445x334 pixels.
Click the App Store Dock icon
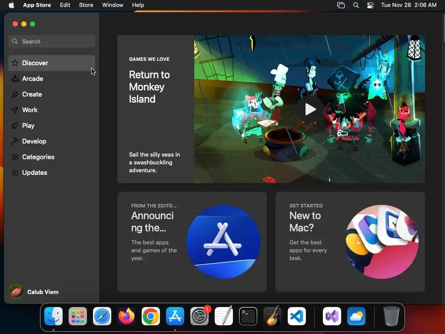(x=175, y=316)
